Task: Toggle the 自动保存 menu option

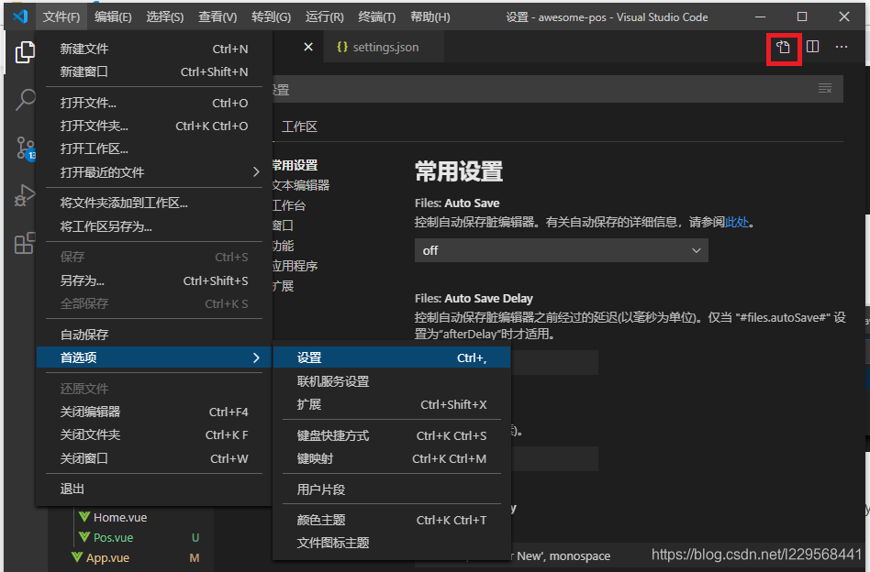Action: (154, 335)
